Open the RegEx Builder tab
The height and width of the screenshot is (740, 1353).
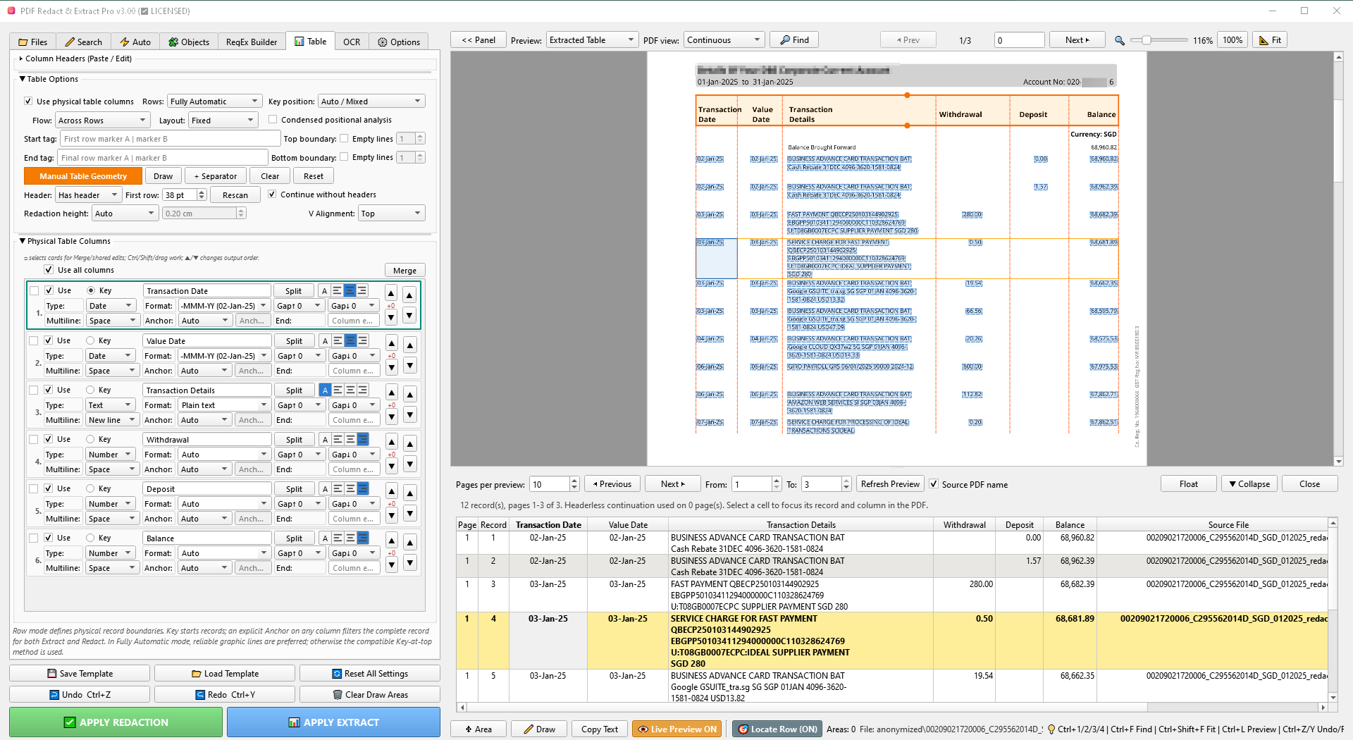252,42
